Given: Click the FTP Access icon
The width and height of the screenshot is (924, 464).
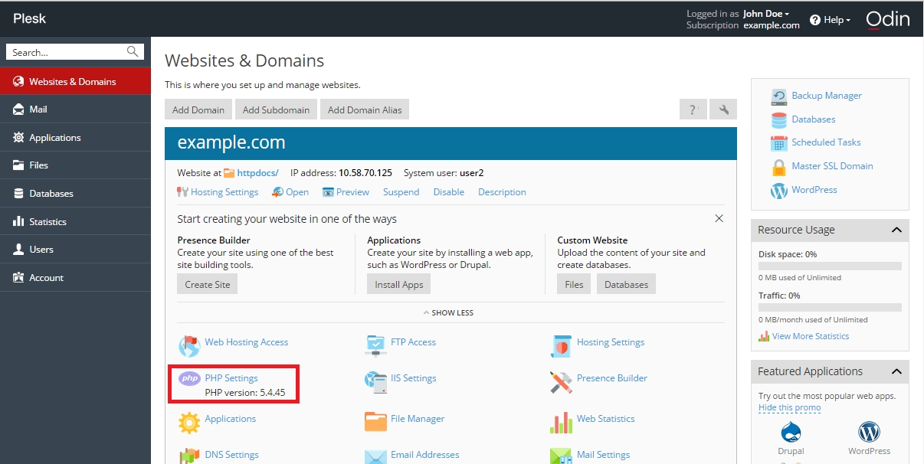Looking at the screenshot, I should click(375, 345).
